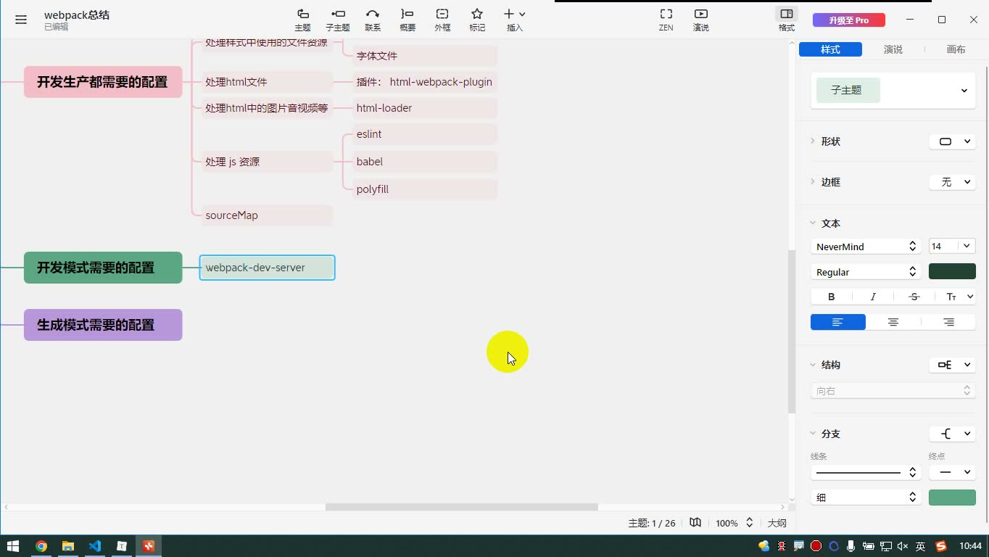The image size is (989, 557).
Task: Open the 标记 marker star icon
Action: 477,20
